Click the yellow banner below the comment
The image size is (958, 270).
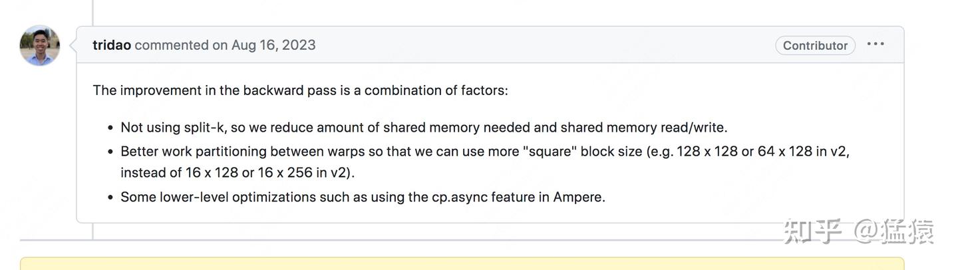click(462, 263)
